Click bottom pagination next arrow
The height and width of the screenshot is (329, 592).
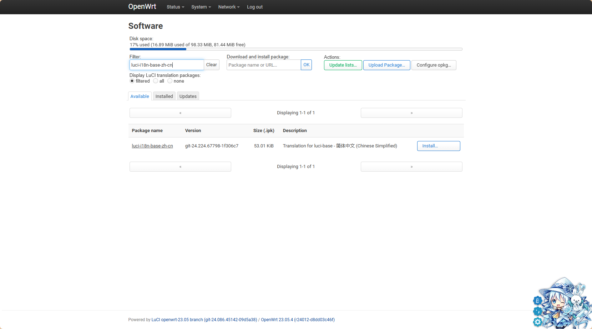411,167
